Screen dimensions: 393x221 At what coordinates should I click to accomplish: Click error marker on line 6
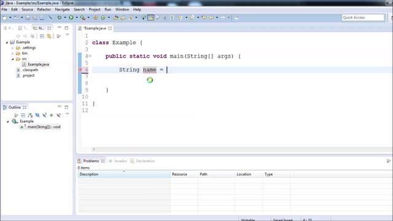click(80, 69)
